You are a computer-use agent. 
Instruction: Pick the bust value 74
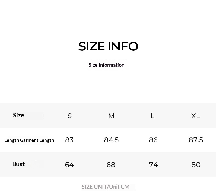pyautogui.click(x=154, y=165)
